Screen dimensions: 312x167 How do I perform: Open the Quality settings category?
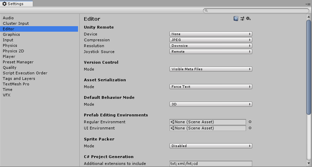pyautogui.click(x=39, y=67)
